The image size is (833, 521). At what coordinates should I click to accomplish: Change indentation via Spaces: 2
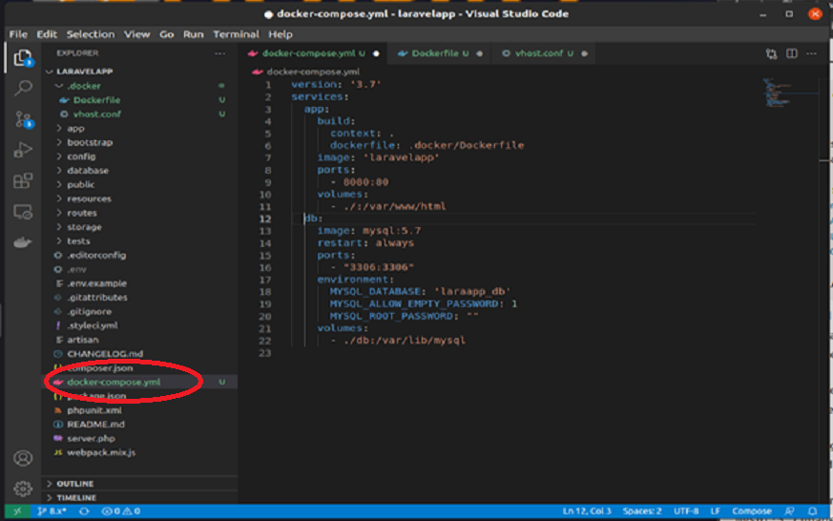tap(642, 511)
